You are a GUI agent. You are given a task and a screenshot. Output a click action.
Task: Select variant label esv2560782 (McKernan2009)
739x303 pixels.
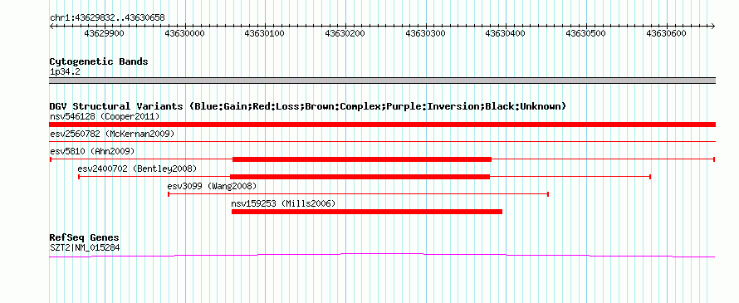pyautogui.click(x=112, y=134)
